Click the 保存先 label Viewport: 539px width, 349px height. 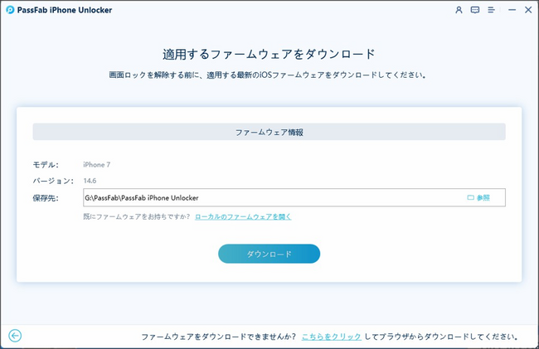click(x=46, y=197)
